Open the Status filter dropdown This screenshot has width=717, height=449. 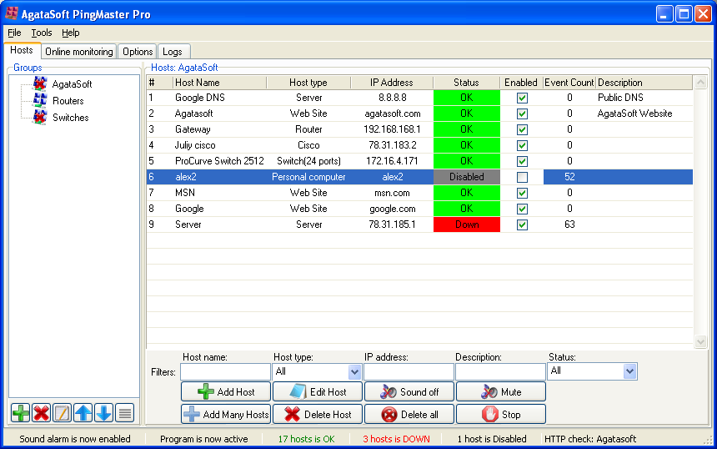tap(629, 371)
